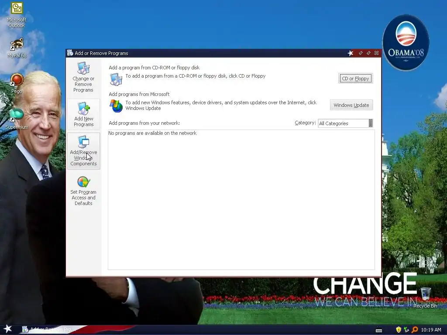Click the yellow security shield tray icon
The image size is (447, 335).
tap(399, 330)
